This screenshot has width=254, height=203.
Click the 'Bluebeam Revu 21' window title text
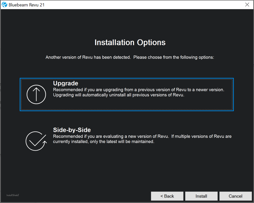27,5
